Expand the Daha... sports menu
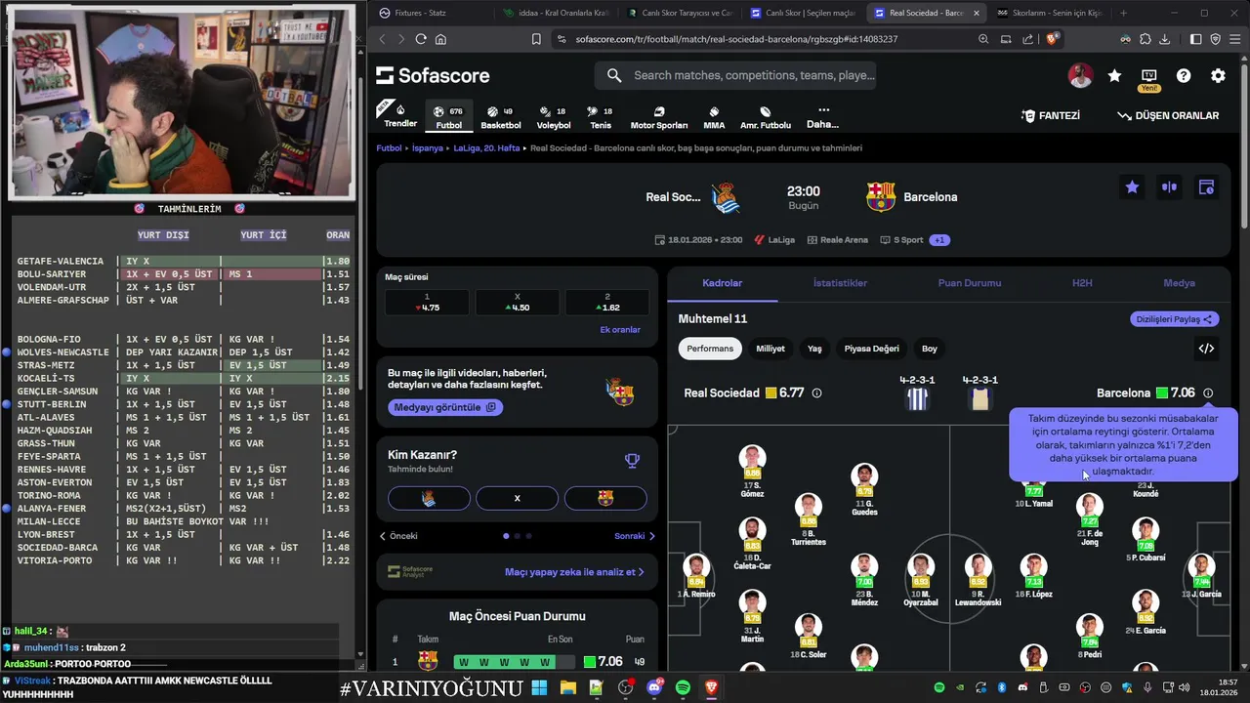The width and height of the screenshot is (1250, 703). click(x=822, y=117)
